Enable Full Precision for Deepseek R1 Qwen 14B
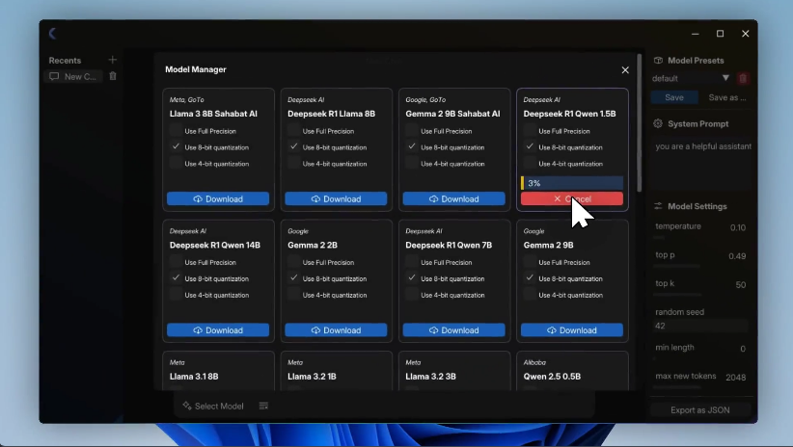 click(176, 262)
